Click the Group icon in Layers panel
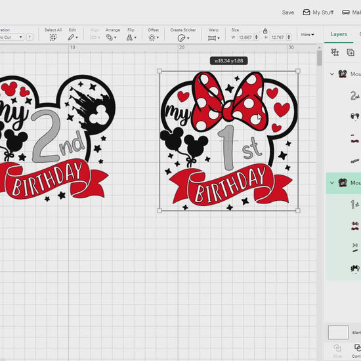This screenshot has width=361, height=361. click(335, 53)
